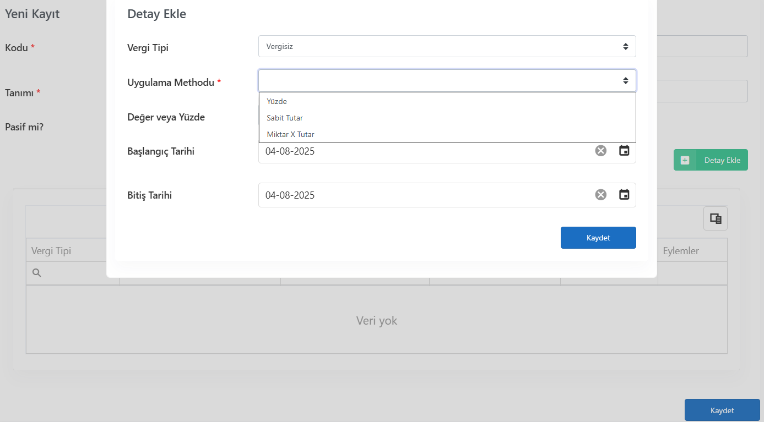
Task: Open calendar picker for Başlangıç Tarihi
Action: (x=624, y=151)
